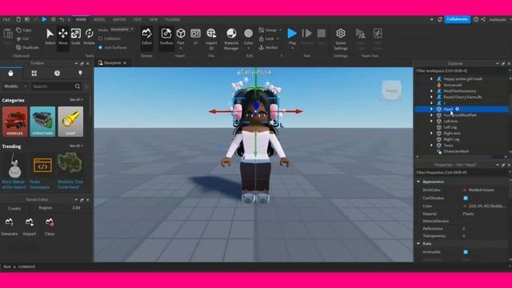Open Toolbox Marketplace grid tab
The image size is (512, 288).
(34, 74)
